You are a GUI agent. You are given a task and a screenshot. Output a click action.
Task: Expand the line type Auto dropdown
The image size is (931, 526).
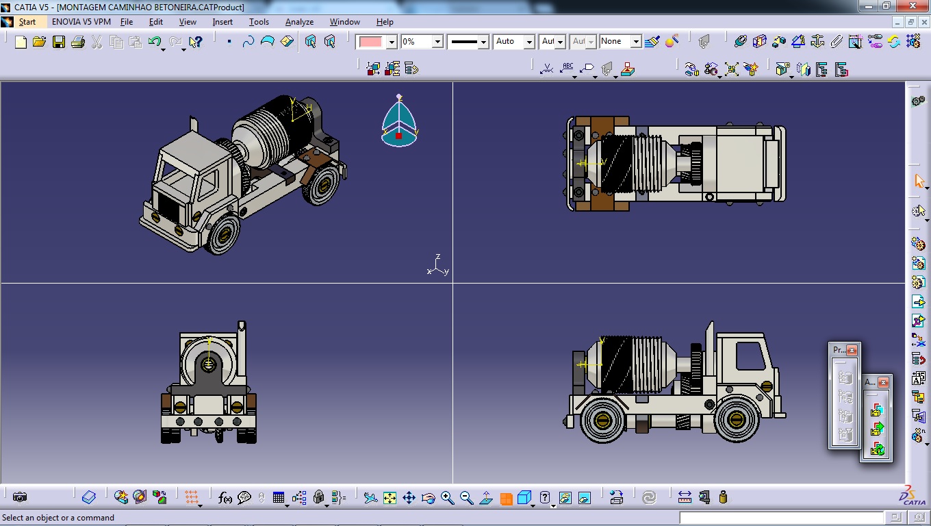pyautogui.click(x=529, y=42)
